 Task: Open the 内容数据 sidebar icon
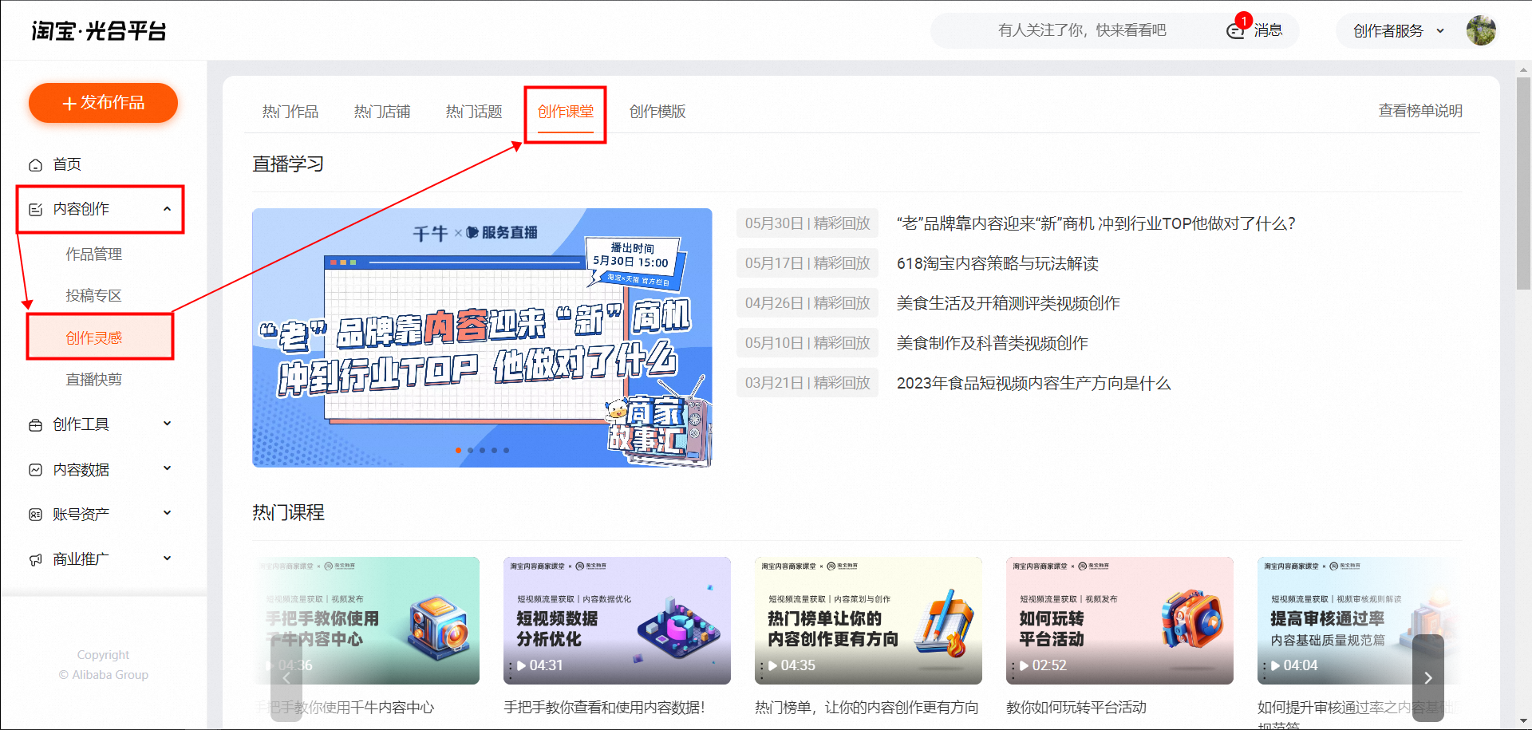pyautogui.click(x=35, y=468)
